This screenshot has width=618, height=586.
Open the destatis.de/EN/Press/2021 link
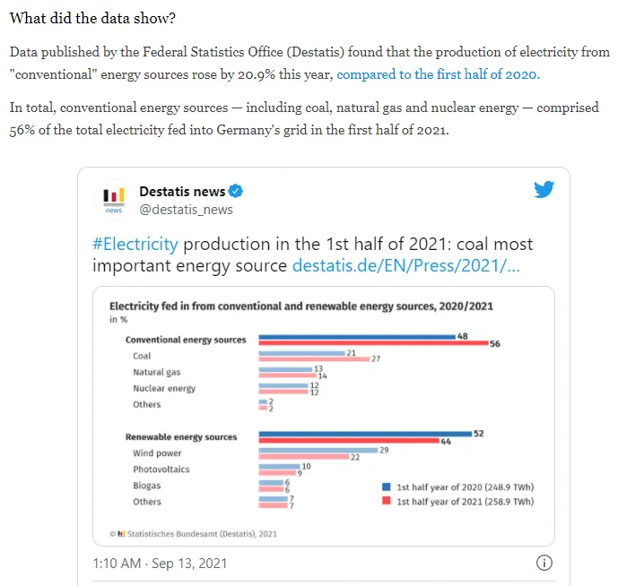405,266
